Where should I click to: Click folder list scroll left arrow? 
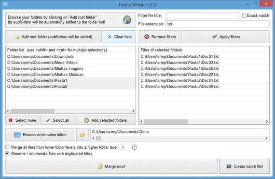pyautogui.click(x=8, y=111)
